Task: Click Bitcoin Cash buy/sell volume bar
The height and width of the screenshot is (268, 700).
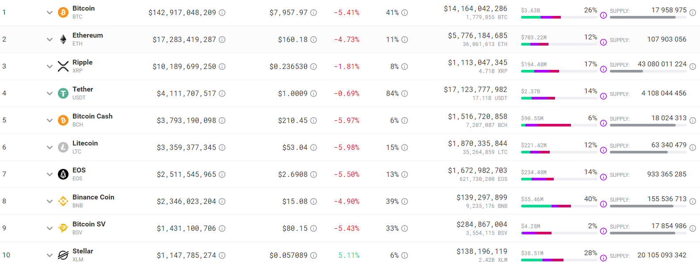Action: [x=559, y=125]
